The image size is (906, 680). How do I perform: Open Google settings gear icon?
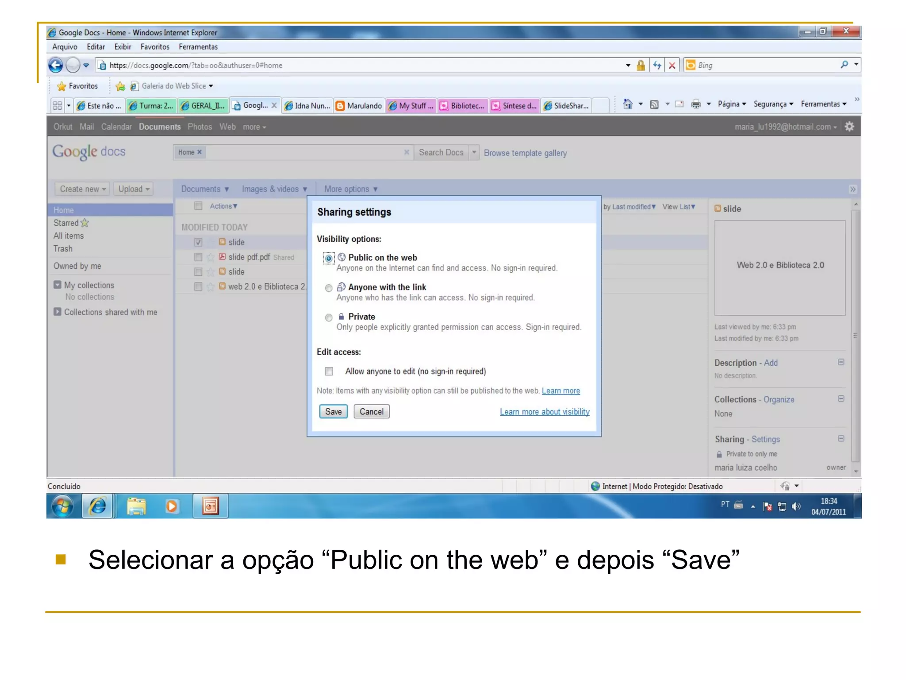(849, 127)
